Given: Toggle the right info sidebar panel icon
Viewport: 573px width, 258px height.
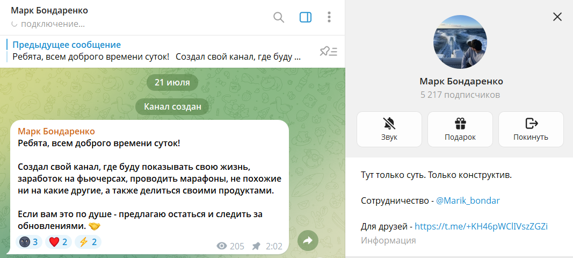Looking at the screenshot, I should coord(305,17).
